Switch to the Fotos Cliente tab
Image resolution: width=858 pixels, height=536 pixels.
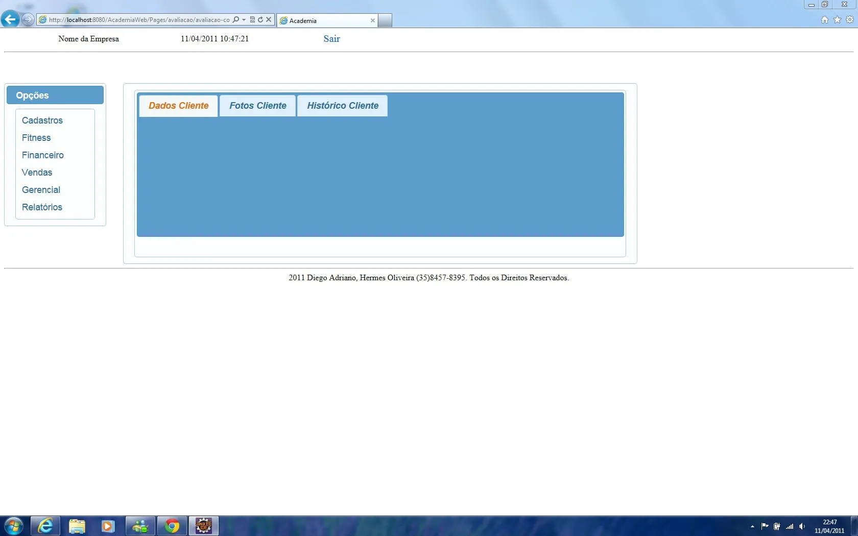pyautogui.click(x=258, y=106)
